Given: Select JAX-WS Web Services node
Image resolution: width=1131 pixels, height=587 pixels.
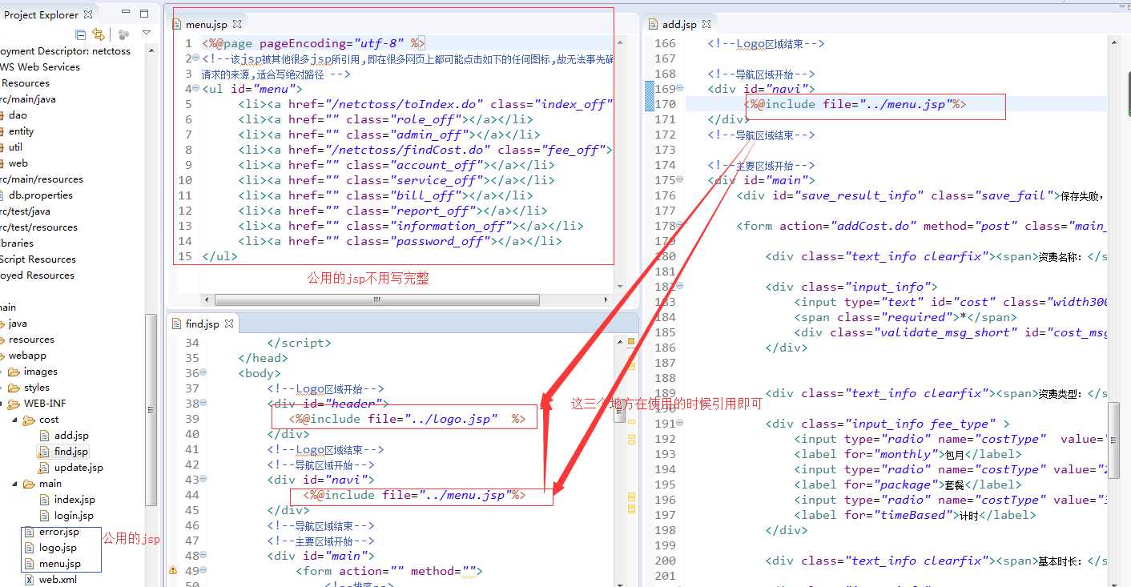Looking at the screenshot, I should (40, 67).
